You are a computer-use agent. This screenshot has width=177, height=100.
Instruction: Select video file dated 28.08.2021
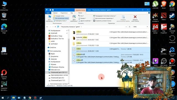111,50
